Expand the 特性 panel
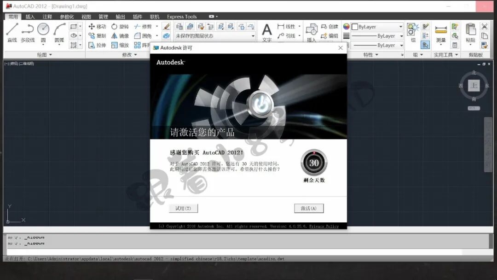The height and width of the screenshot is (280, 497). pos(370,55)
